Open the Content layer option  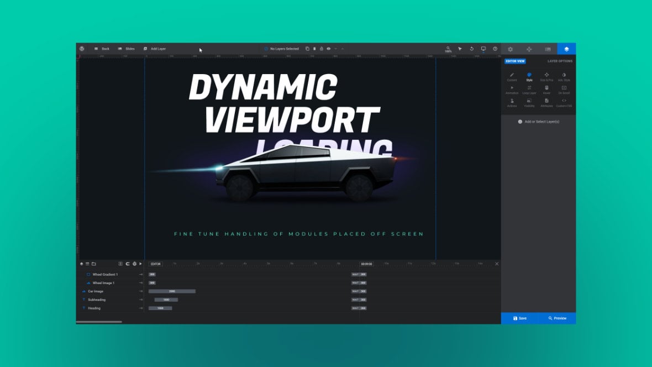(512, 77)
